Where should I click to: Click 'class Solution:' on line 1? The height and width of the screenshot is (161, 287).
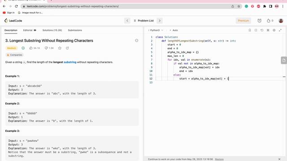(166, 37)
